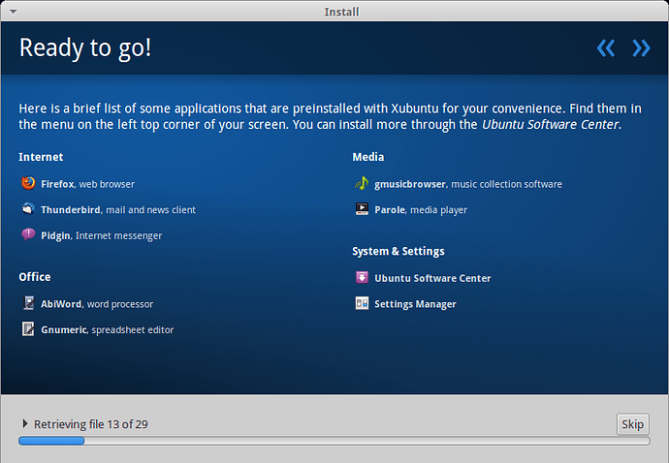Open the window menu arrow in title bar
The image size is (669, 463).
tap(14, 12)
